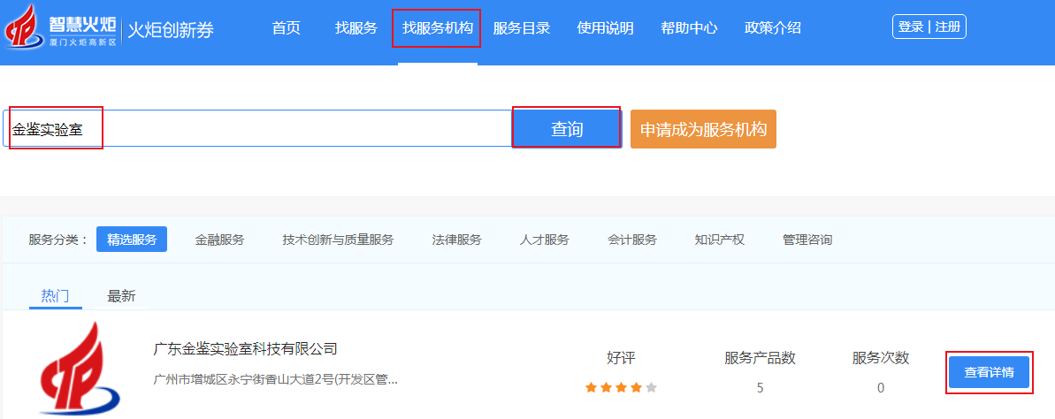Visit 帮助中心 from navigation
The image size is (1055, 419).
(x=689, y=28)
